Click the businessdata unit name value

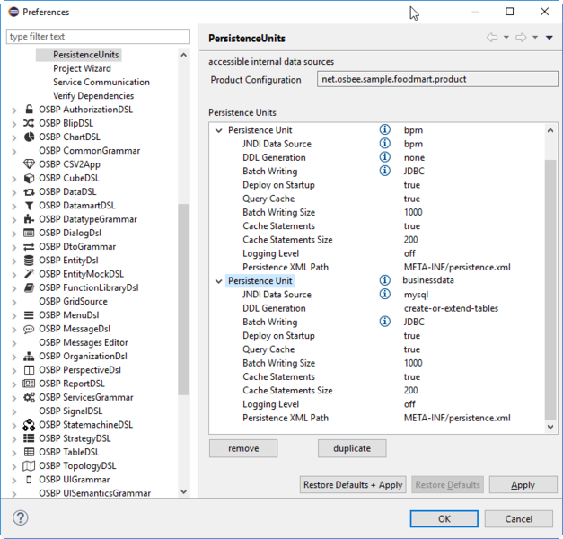click(428, 280)
